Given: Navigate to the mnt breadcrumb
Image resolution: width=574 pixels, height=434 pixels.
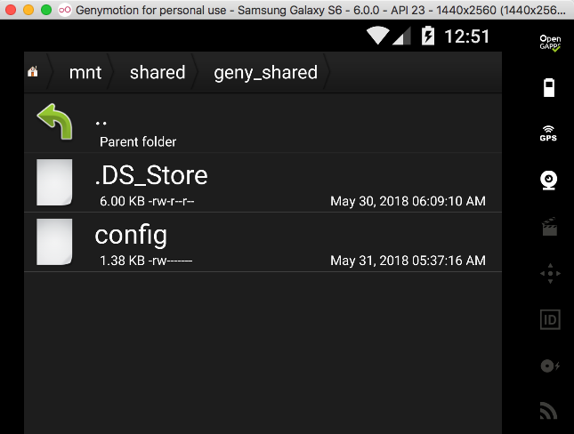Looking at the screenshot, I should [x=85, y=72].
